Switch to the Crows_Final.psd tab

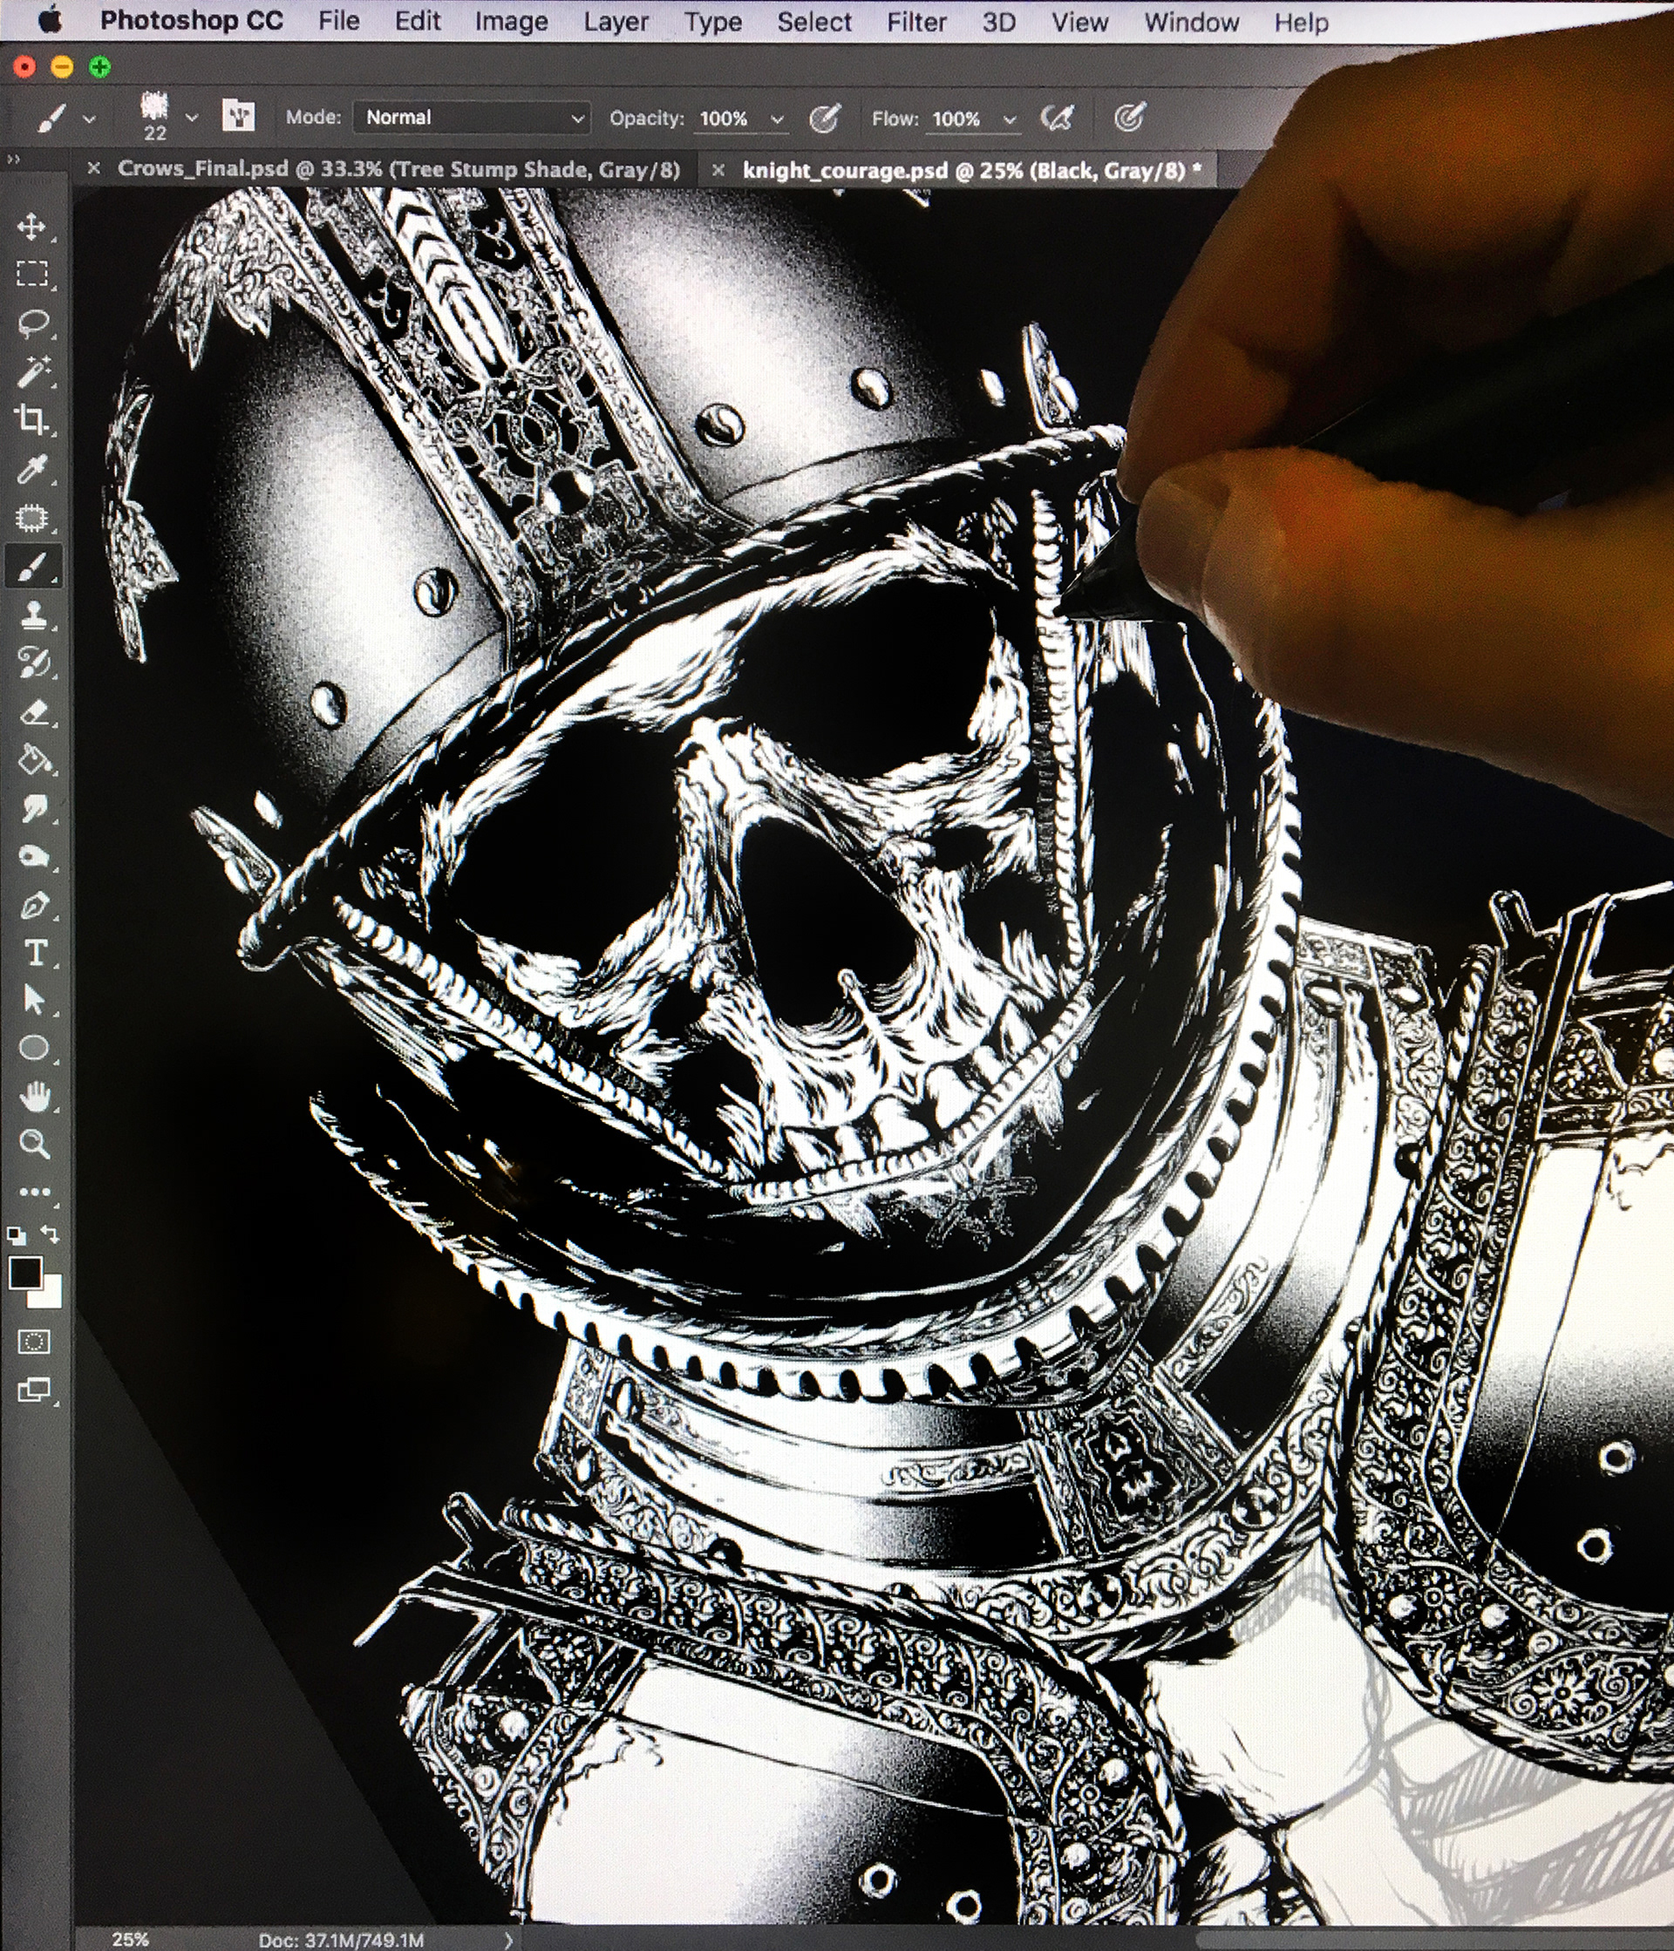[398, 169]
